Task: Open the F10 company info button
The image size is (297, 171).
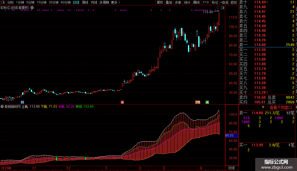Action: pos(206,2)
